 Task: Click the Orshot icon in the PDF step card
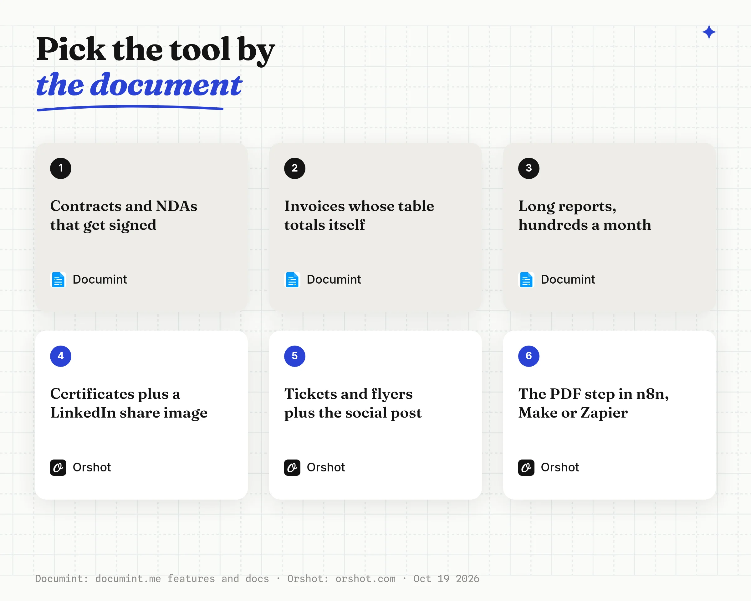(x=526, y=468)
